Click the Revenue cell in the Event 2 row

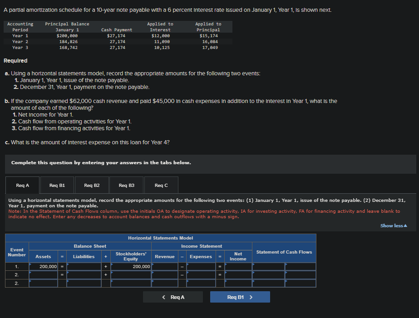[165, 275]
